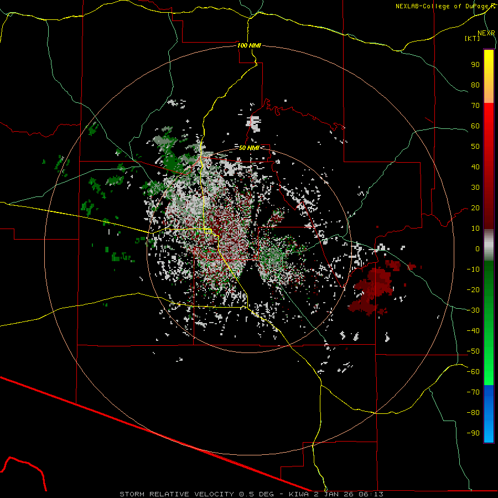Select the -10 value on velocity scale
The height and width of the screenshot is (498, 498).
(473, 269)
